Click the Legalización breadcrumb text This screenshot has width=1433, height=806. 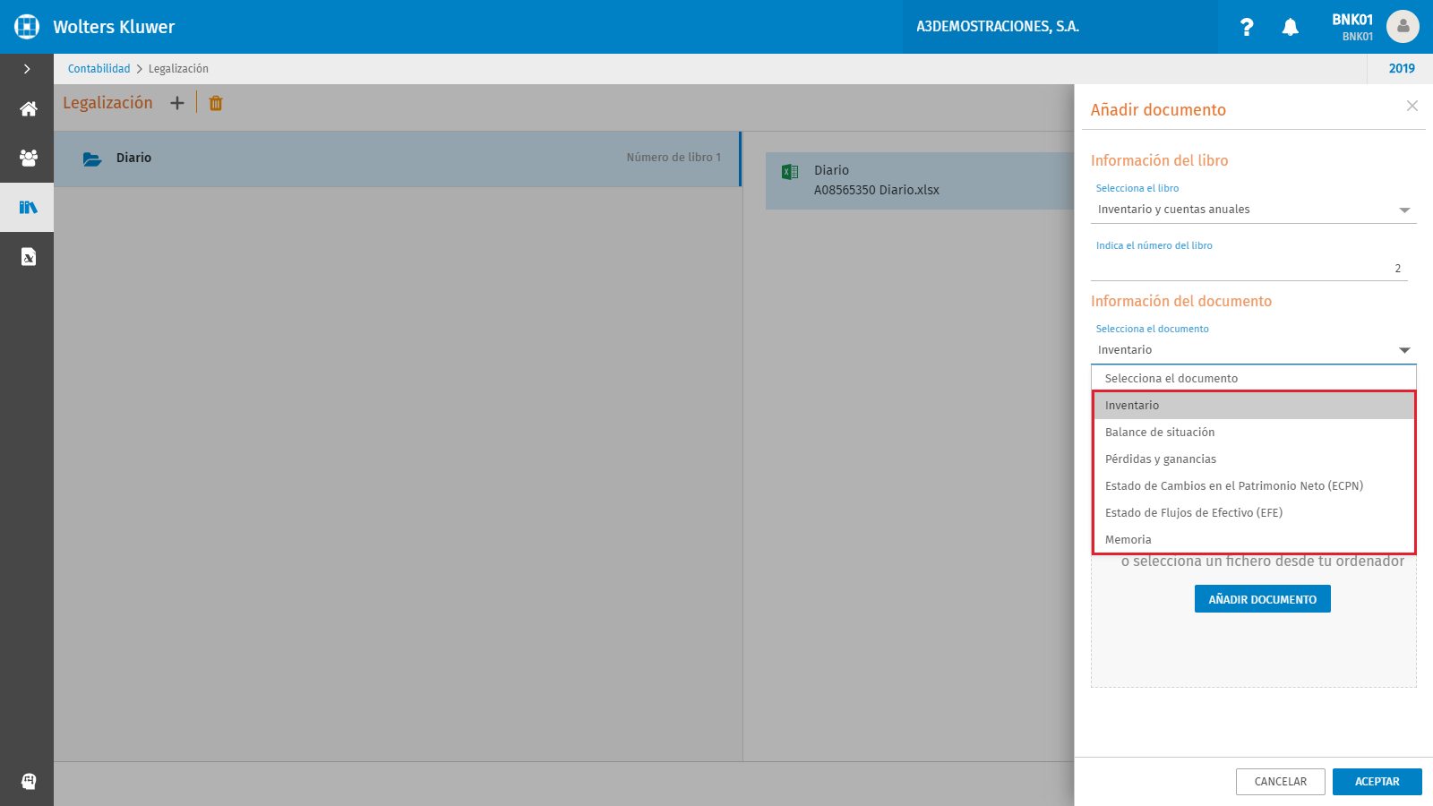178,69
